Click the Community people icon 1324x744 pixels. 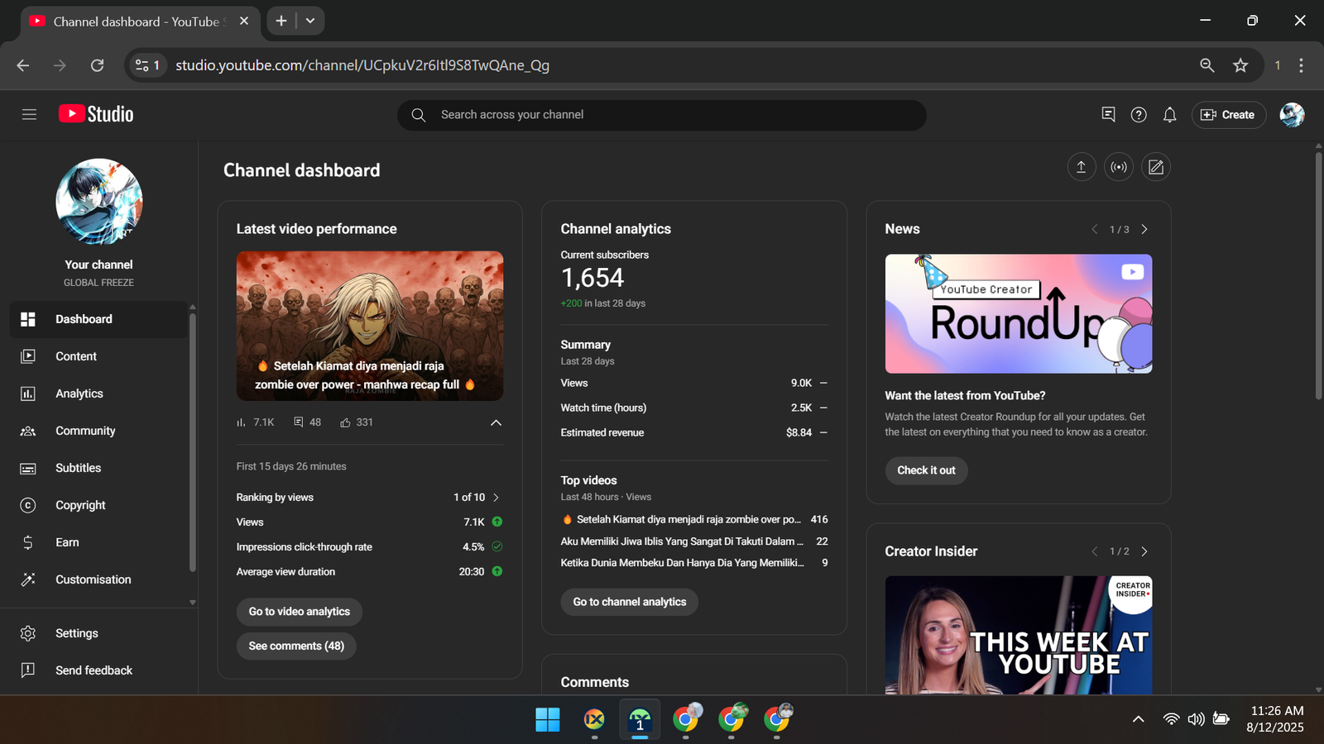(28, 431)
